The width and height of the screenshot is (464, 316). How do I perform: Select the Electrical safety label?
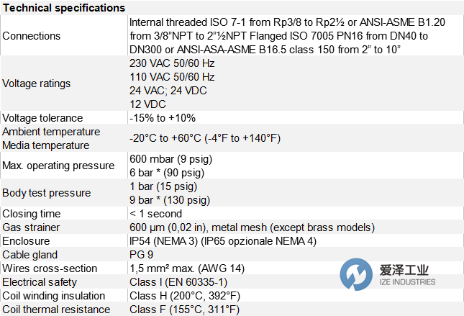click(x=40, y=282)
